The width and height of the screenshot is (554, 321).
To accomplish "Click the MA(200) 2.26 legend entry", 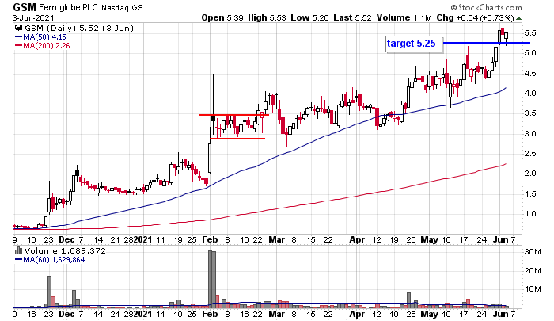I will pos(43,46).
